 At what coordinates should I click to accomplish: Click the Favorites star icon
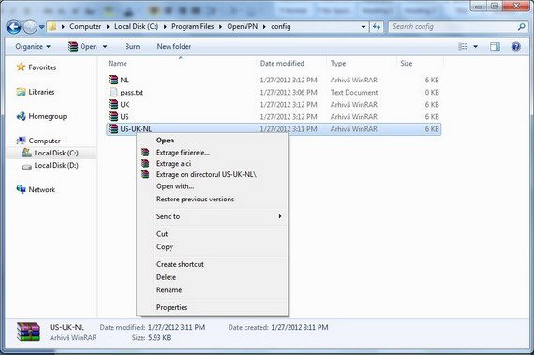[22, 67]
